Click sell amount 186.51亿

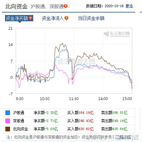pyautogui.click(x=120, y=113)
